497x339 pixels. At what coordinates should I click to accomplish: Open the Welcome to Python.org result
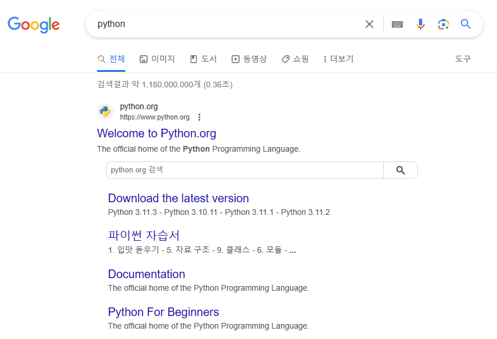[x=157, y=133]
